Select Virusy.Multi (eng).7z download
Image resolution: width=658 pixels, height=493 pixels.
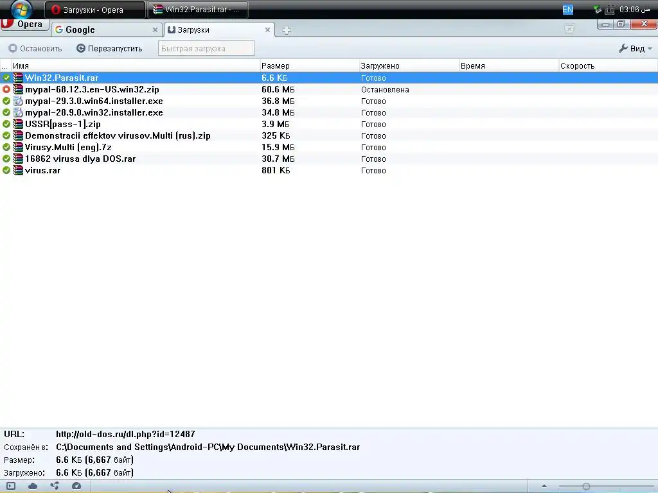tap(329, 147)
